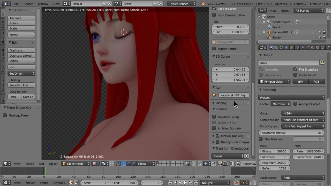Open the Modifiers wrench tab
The height and width of the screenshot is (186, 331).
(x=302, y=48)
